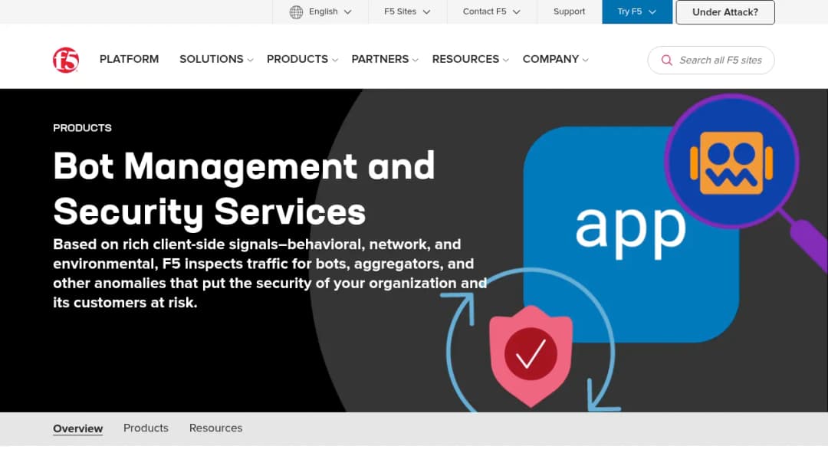This screenshot has height=466, width=828.
Task: Expand the Solutions navigation menu
Action: (216, 59)
